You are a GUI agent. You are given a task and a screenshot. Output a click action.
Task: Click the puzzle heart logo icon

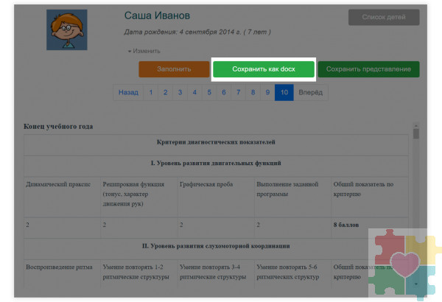point(404,264)
